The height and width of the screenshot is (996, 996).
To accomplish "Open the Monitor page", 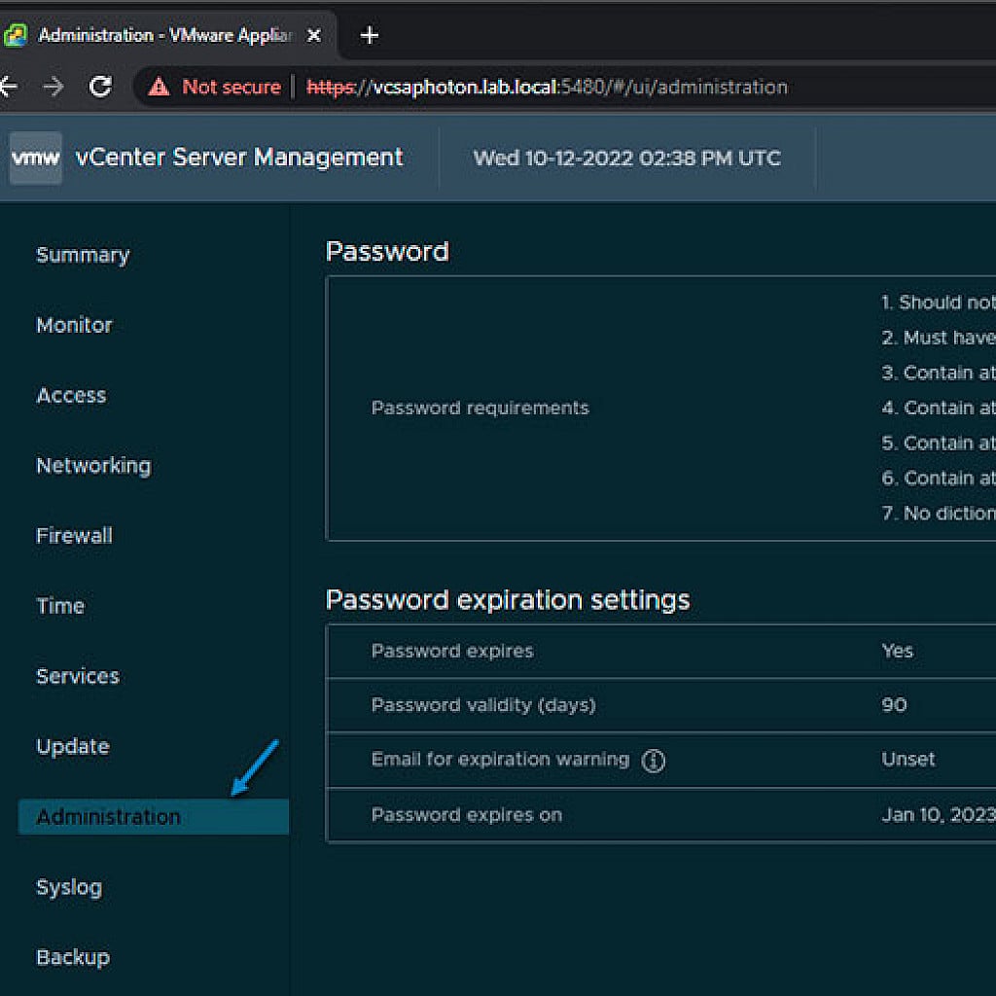I will pos(74,325).
